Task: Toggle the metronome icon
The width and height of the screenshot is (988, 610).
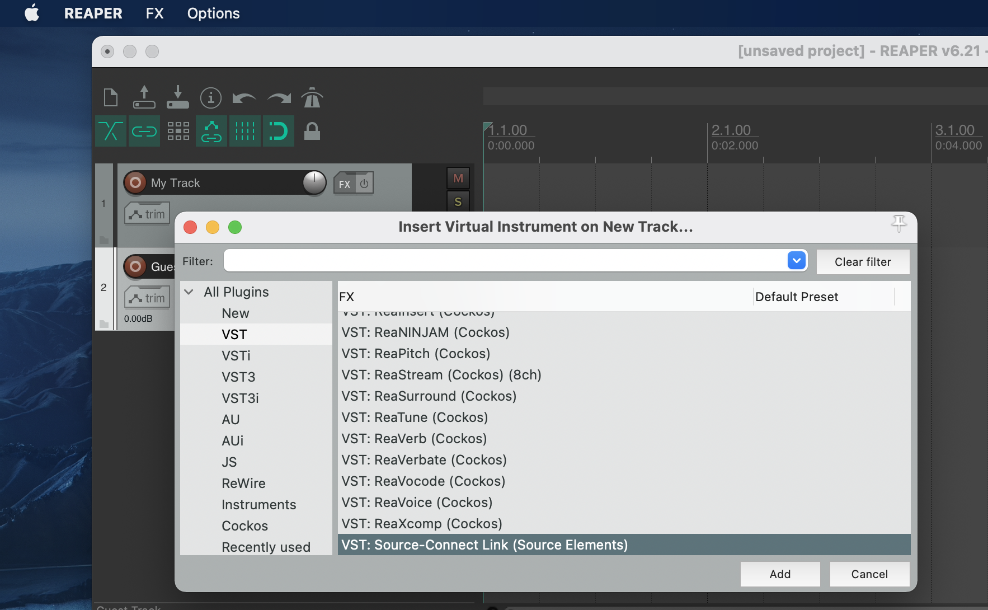Action: point(312,98)
